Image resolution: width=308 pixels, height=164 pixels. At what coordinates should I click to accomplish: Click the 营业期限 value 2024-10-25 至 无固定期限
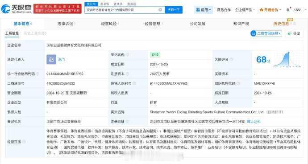(67, 93)
